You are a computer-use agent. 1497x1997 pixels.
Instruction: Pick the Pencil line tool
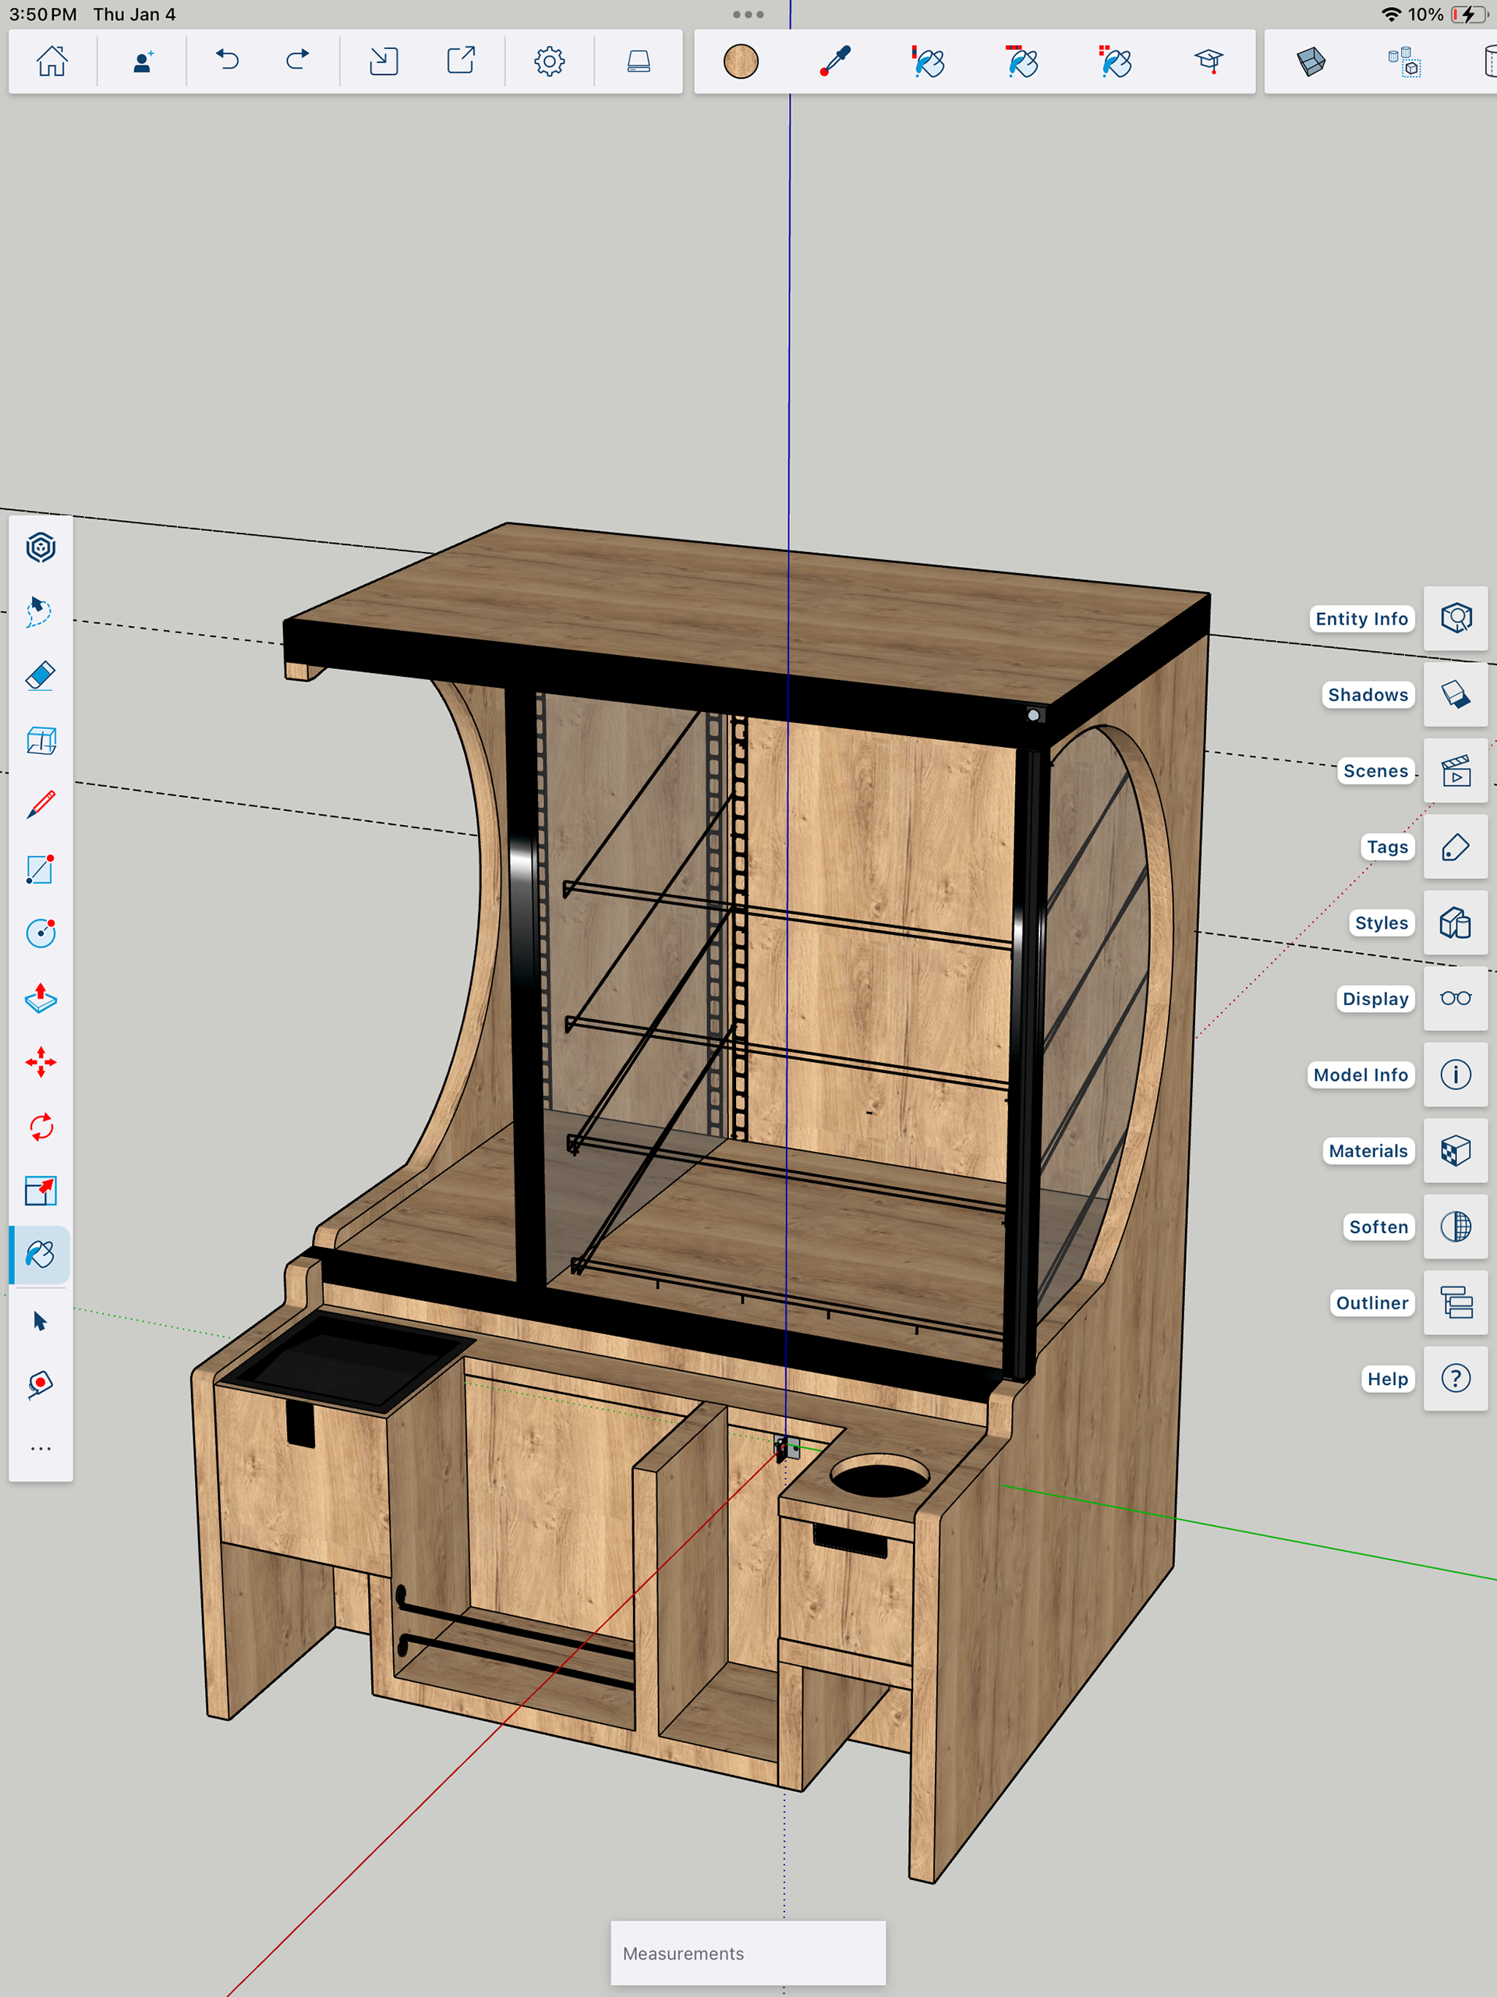tap(41, 805)
